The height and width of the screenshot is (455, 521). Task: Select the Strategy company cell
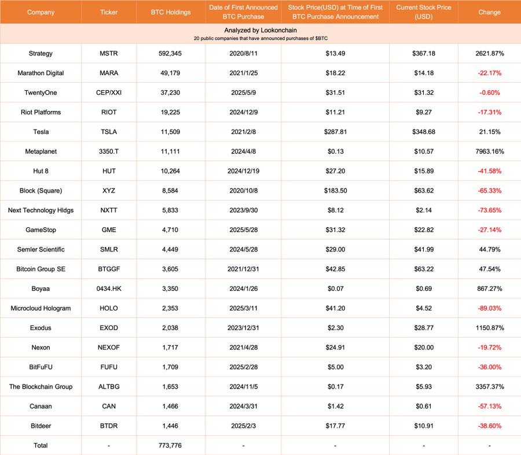(x=41, y=53)
